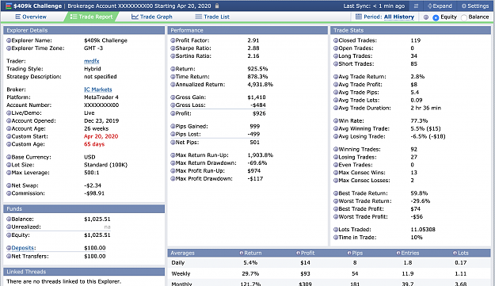This screenshot has width=495, height=286.
Task: Click info icon beside Lots Traded
Action: pyautogui.click(x=336, y=230)
